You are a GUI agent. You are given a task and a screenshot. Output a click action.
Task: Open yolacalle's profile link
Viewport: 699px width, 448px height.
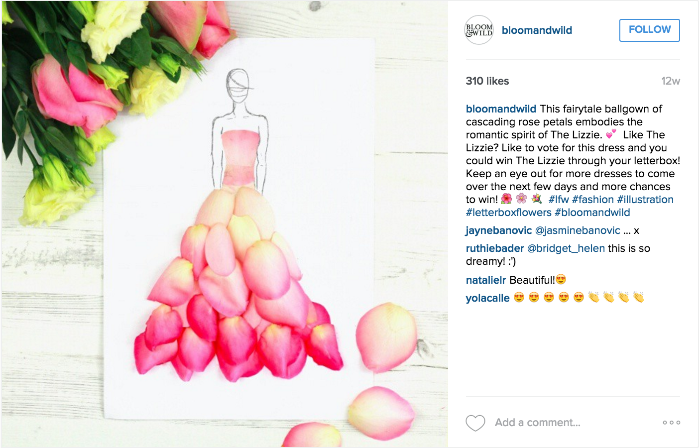(488, 298)
